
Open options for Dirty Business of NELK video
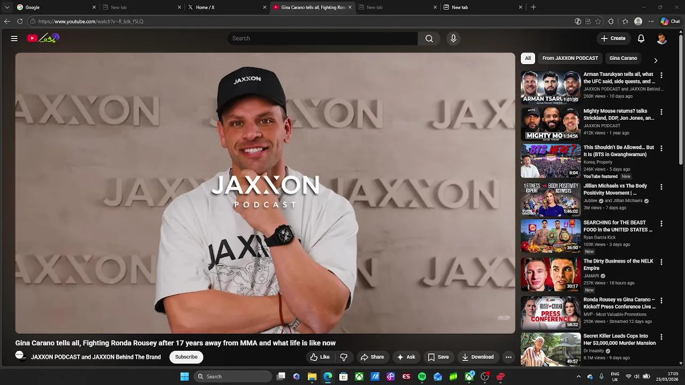coord(661,262)
